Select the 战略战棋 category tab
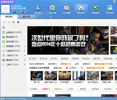This screenshot has height=100, width=117. pos(75,59)
